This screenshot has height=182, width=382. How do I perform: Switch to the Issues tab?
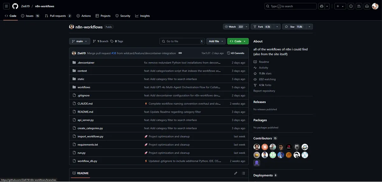coord(30,16)
